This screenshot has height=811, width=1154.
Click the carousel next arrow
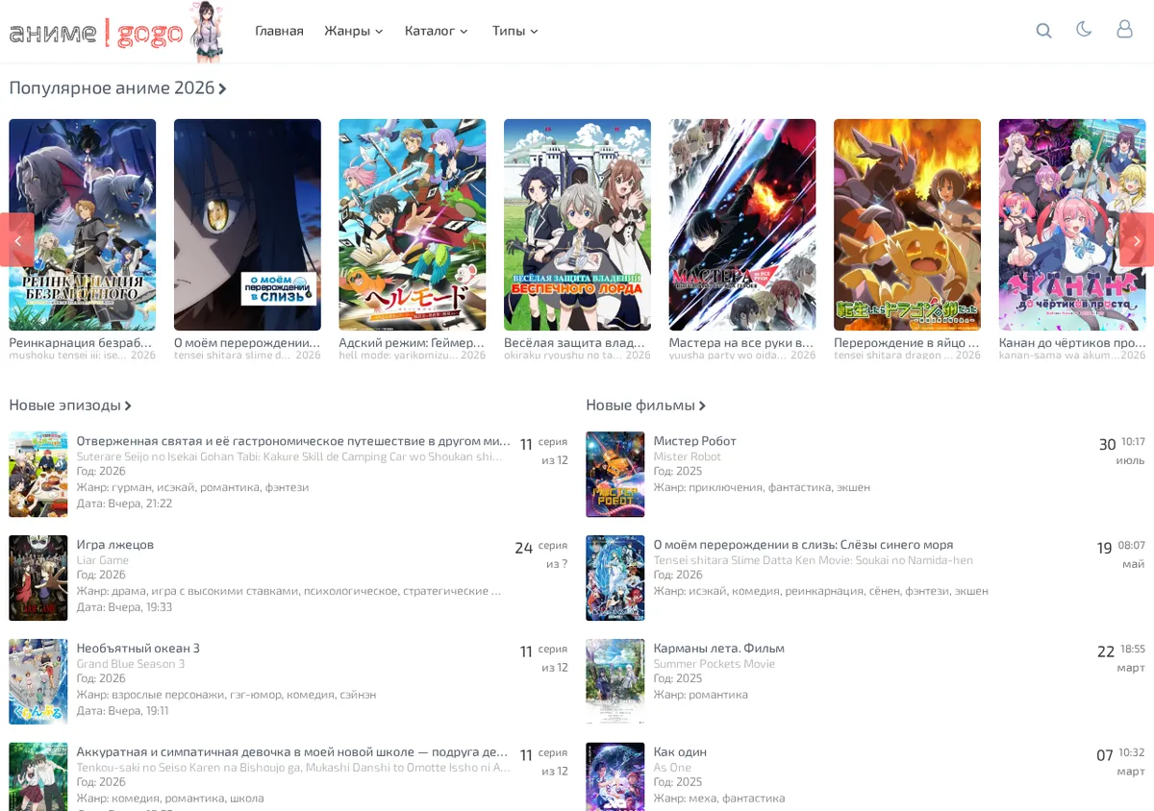coord(1137,240)
